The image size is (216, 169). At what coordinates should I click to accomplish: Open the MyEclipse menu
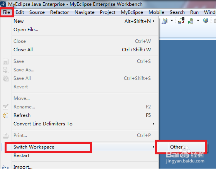pos(132,12)
